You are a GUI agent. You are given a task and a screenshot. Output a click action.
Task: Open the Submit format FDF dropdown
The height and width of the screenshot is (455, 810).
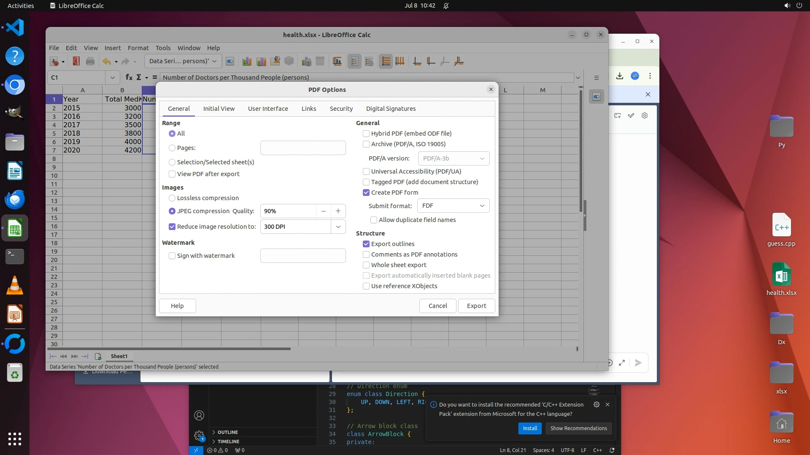[453, 206]
